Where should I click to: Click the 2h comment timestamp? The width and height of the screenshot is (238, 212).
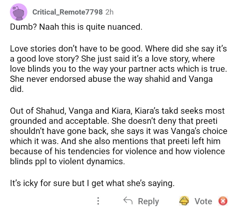pos(109,12)
